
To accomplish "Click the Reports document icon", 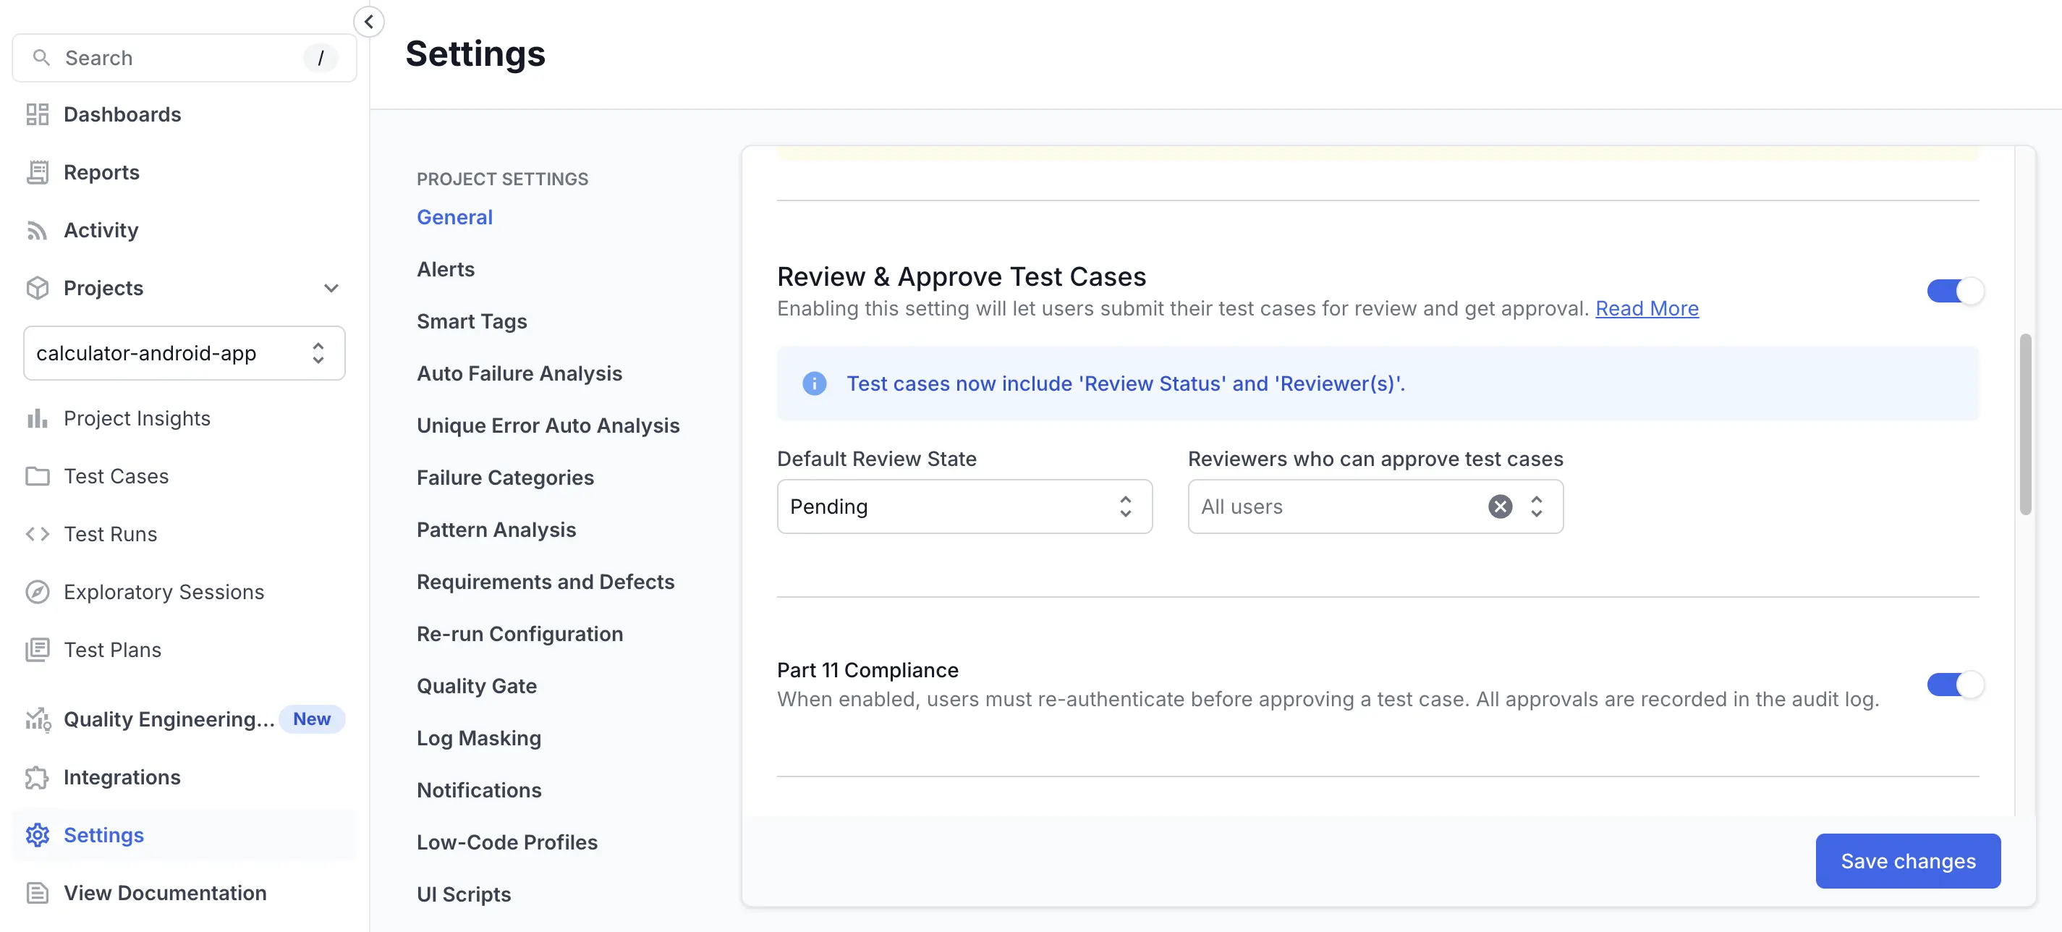I will (37, 172).
